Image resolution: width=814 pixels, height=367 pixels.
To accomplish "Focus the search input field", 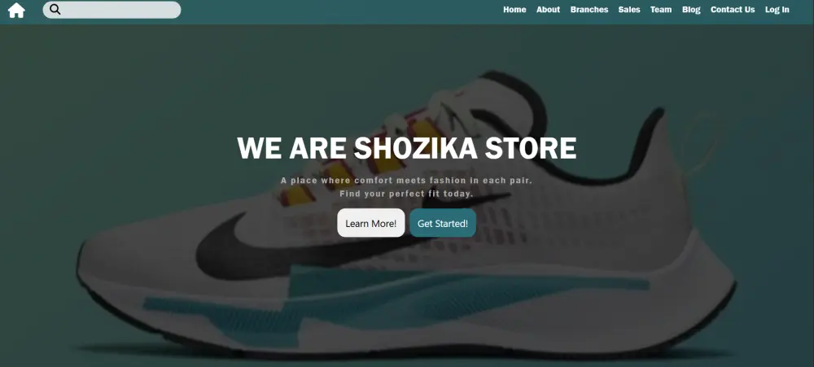I will click(x=112, y=10).
